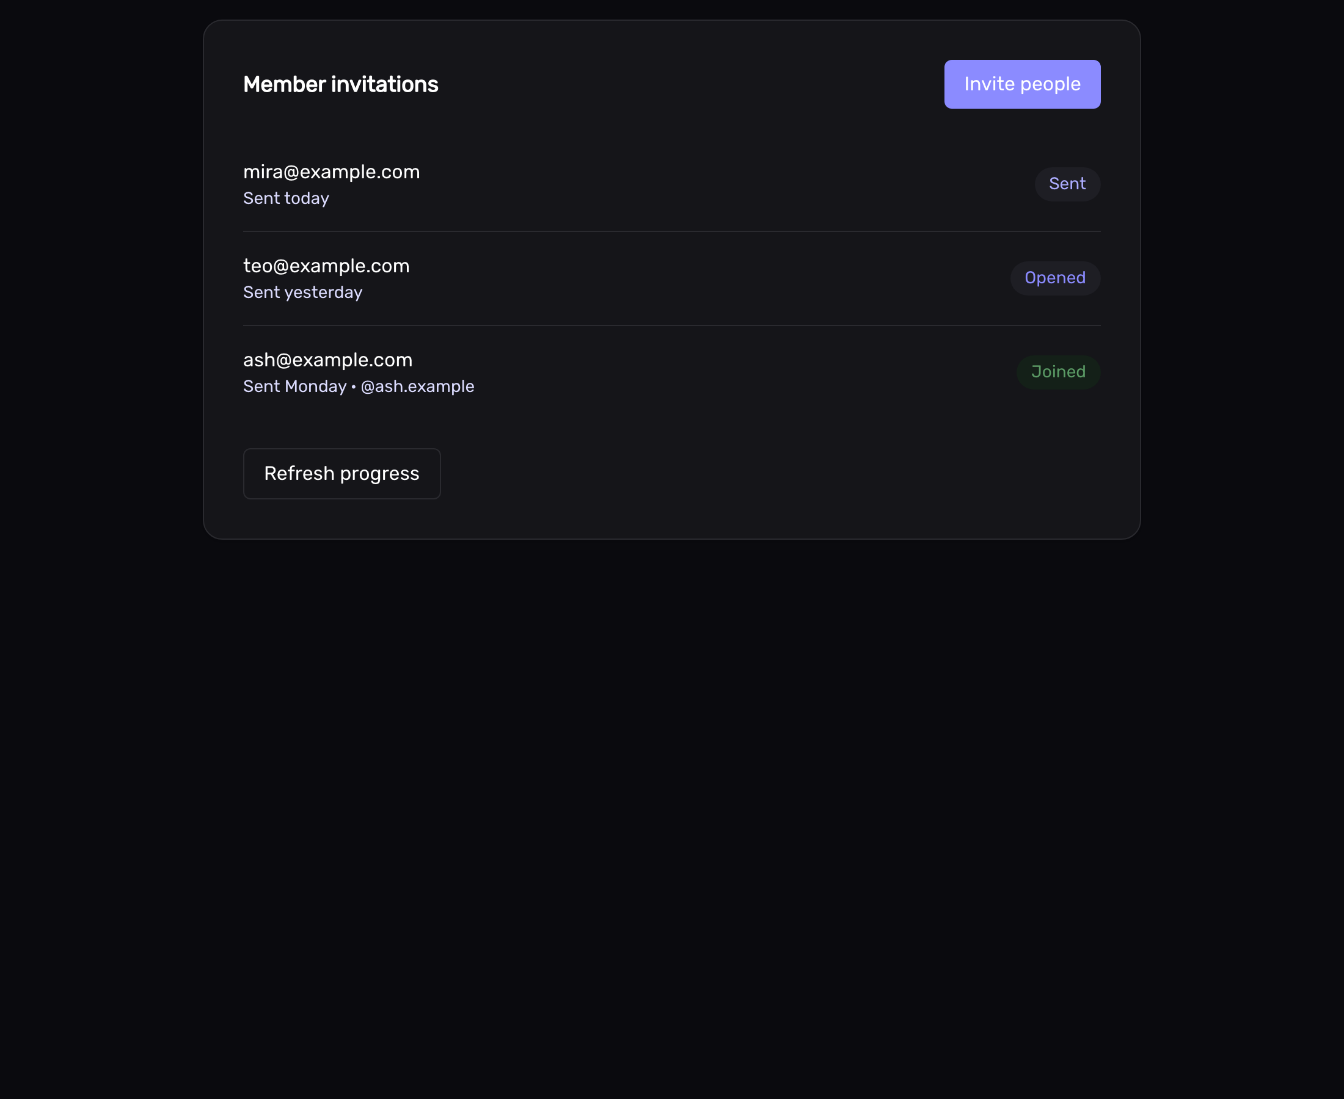The height and width of the screenshot is (1099, 1344).
Task: Click the divider below teo's invitation
Action: [671, 325]
